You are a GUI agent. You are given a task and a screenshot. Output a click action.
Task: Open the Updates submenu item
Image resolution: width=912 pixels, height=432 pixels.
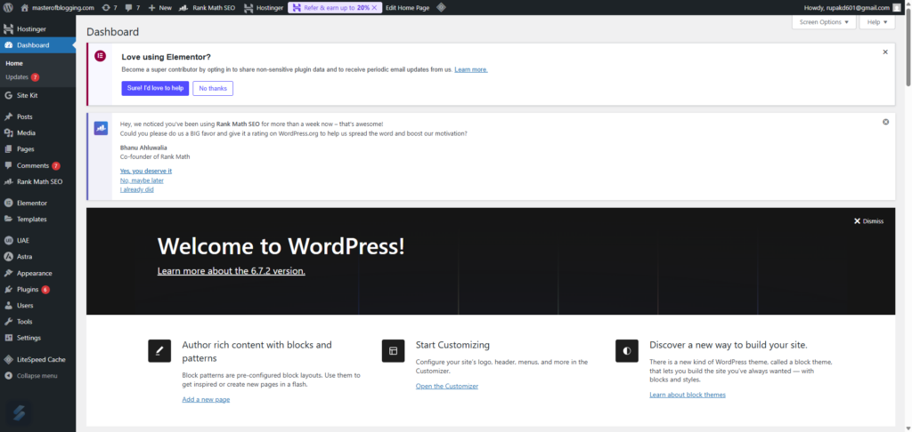22,77
